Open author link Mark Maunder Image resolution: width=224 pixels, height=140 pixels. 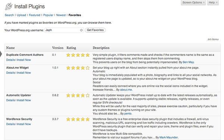[x=169, y=137]
